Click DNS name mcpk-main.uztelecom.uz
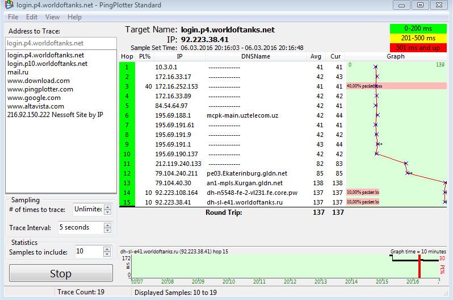Image resolution: width=453 pixels, height=300 pixels. (242, 115)
